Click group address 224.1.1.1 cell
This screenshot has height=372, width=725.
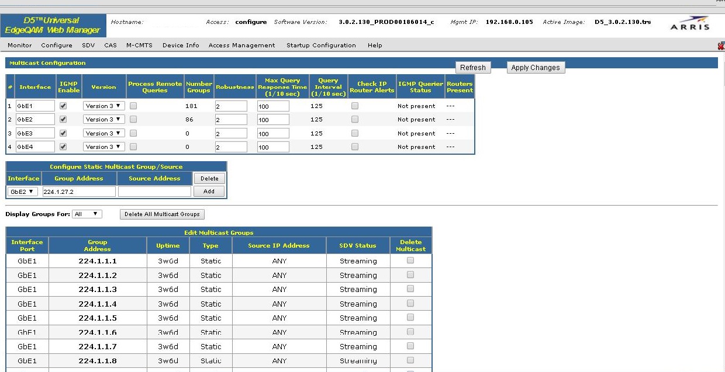(x=98, y=261)
